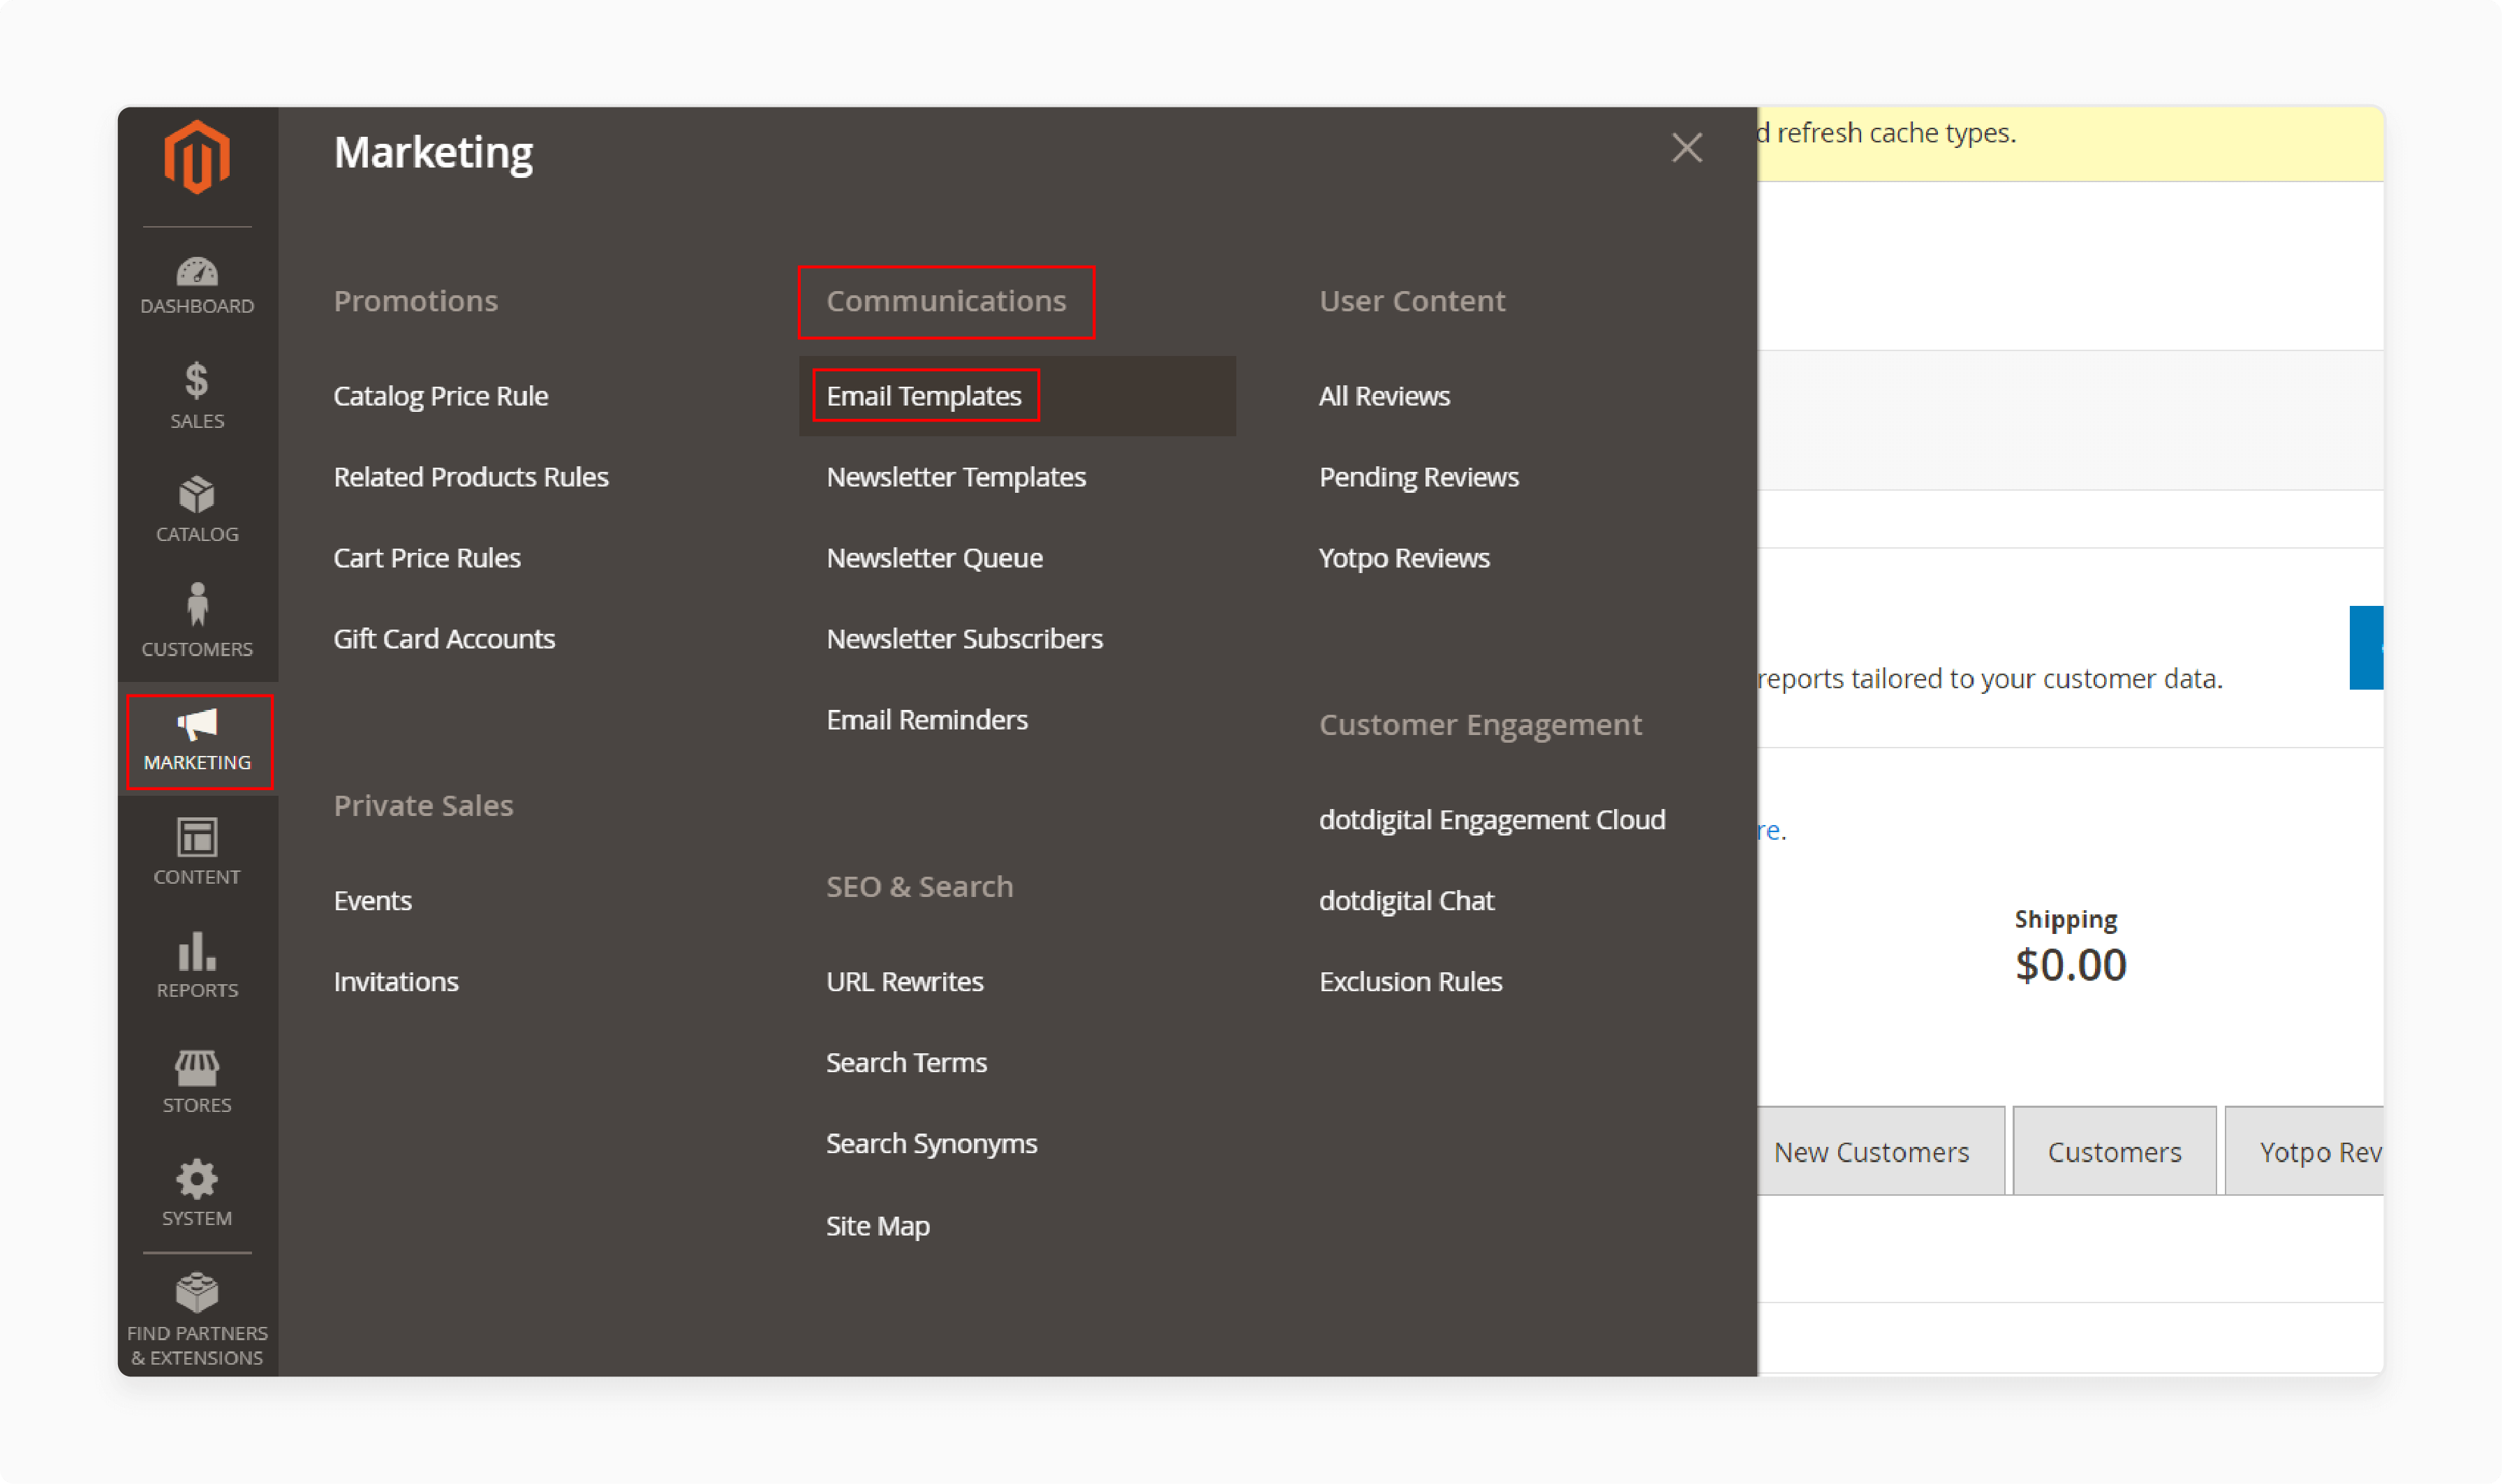The height and width of the screenshot is (1484, 2502).
Task: Click the User Content section heading
Action: pos(1412,301)
